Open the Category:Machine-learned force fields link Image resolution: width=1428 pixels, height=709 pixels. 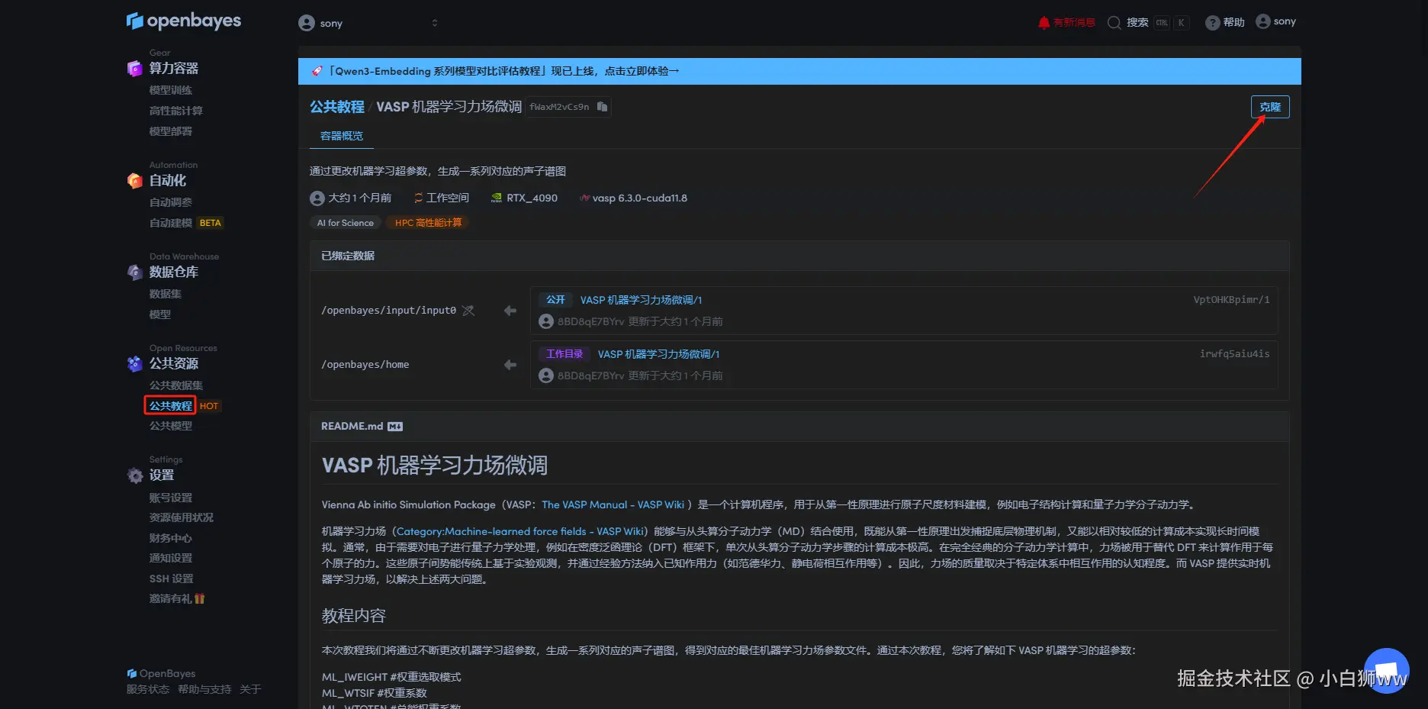coord(520,531)
